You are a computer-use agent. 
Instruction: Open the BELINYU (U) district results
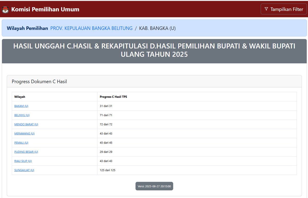tap(22, 115)
